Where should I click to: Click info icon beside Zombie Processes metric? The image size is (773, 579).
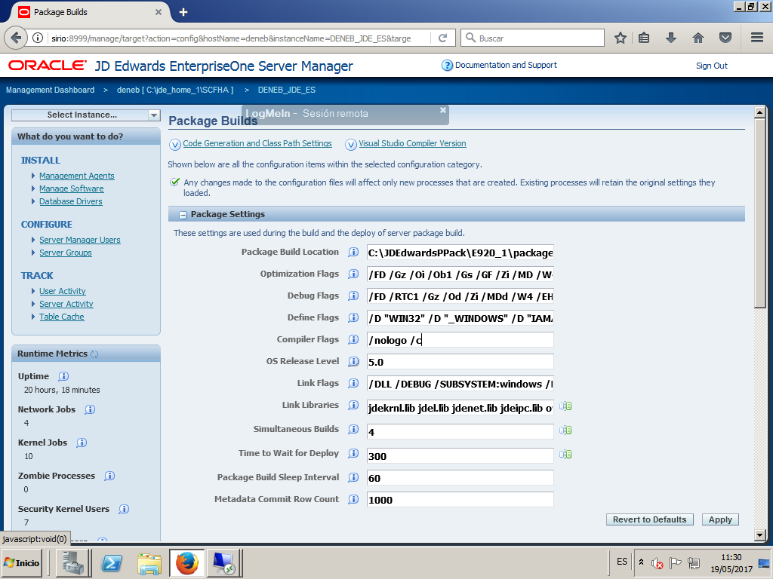pos(109,476)
